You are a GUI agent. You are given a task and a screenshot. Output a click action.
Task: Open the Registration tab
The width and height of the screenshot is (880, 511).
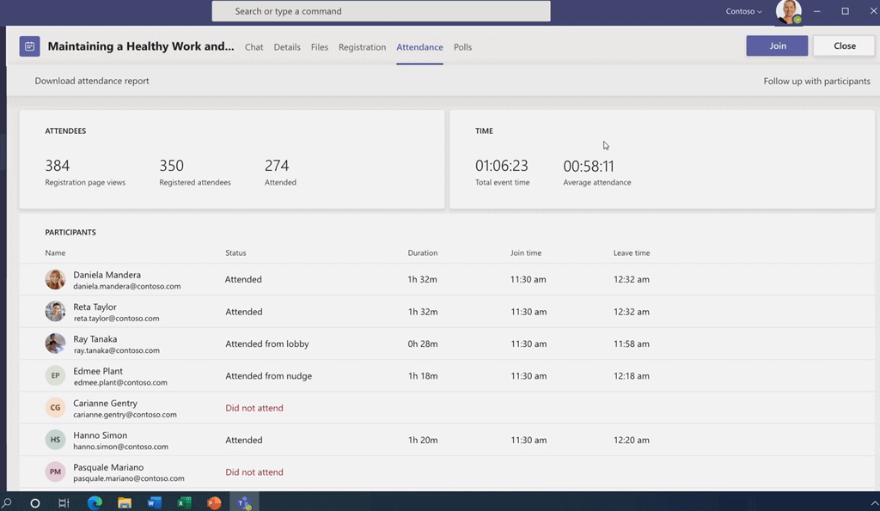362,47
